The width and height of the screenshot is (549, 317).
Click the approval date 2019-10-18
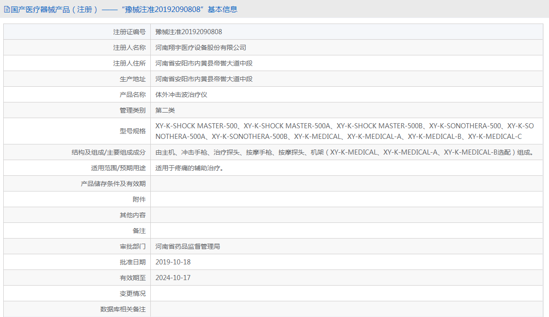pos(173,262)
